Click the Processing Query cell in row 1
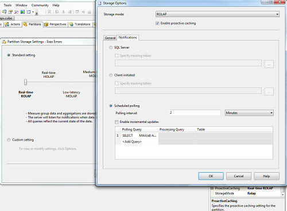The width and height of the screenshot is (287, 211). tap(177, 136)
